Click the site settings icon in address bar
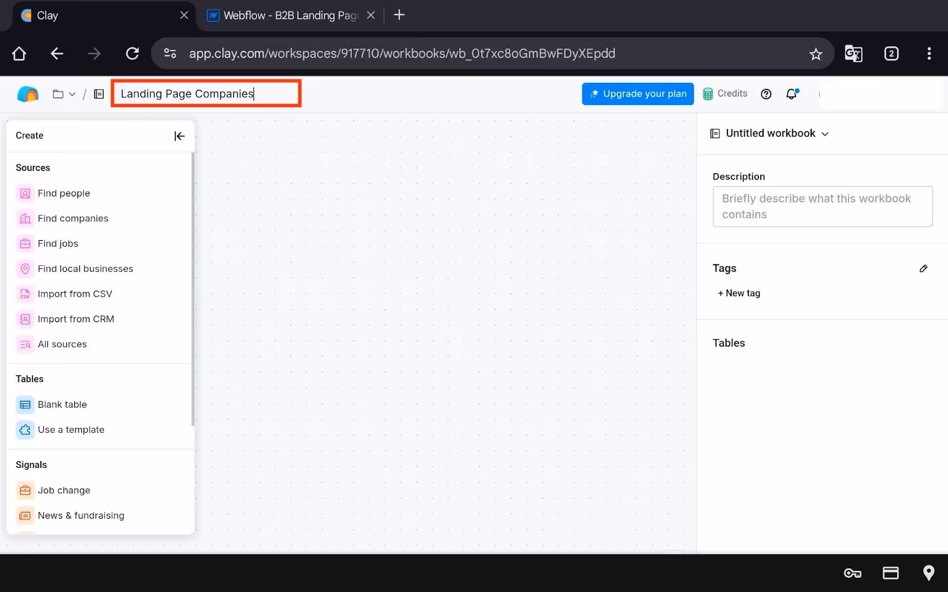The image size is (948, 592). pyautogui.click(x=170, y=53)
